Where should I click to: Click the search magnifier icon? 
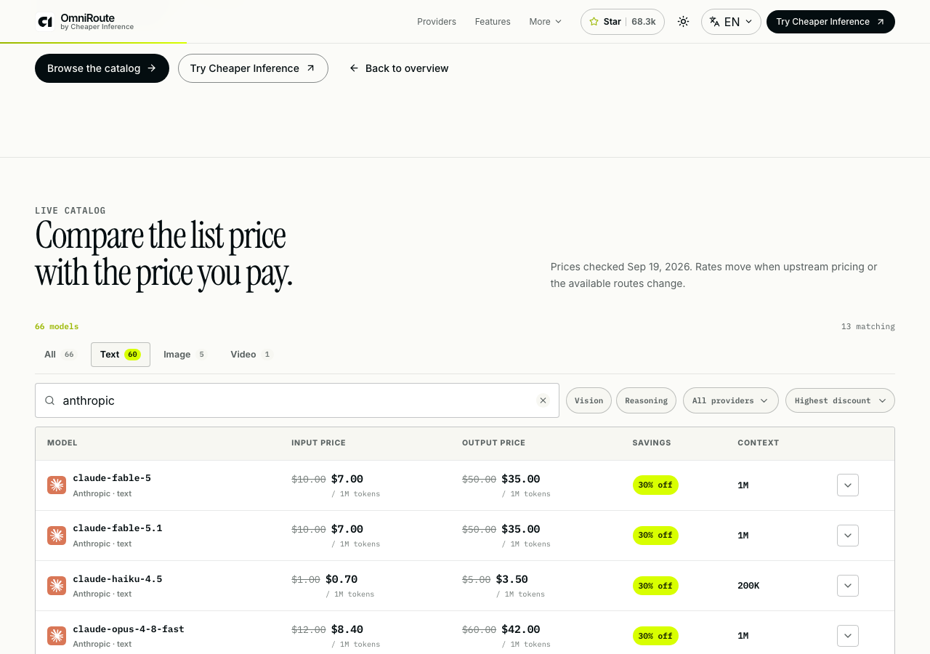pyautogui.click(x=50, y=400)
